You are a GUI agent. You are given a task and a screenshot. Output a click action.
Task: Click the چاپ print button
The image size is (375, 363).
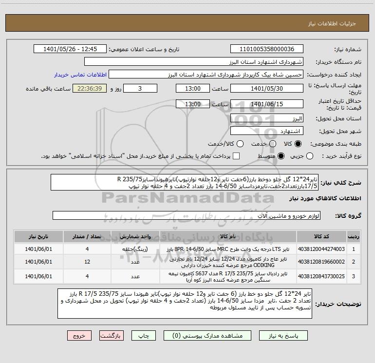(144, 336)
